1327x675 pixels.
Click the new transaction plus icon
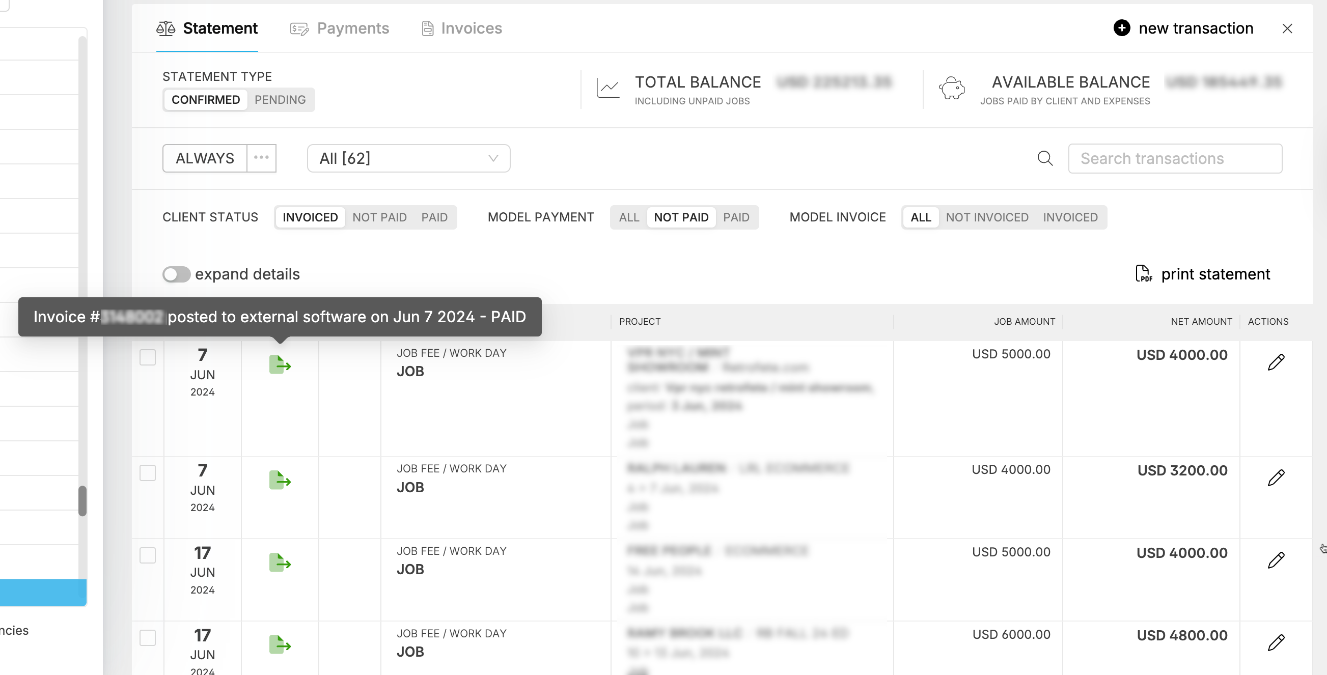1121,28
